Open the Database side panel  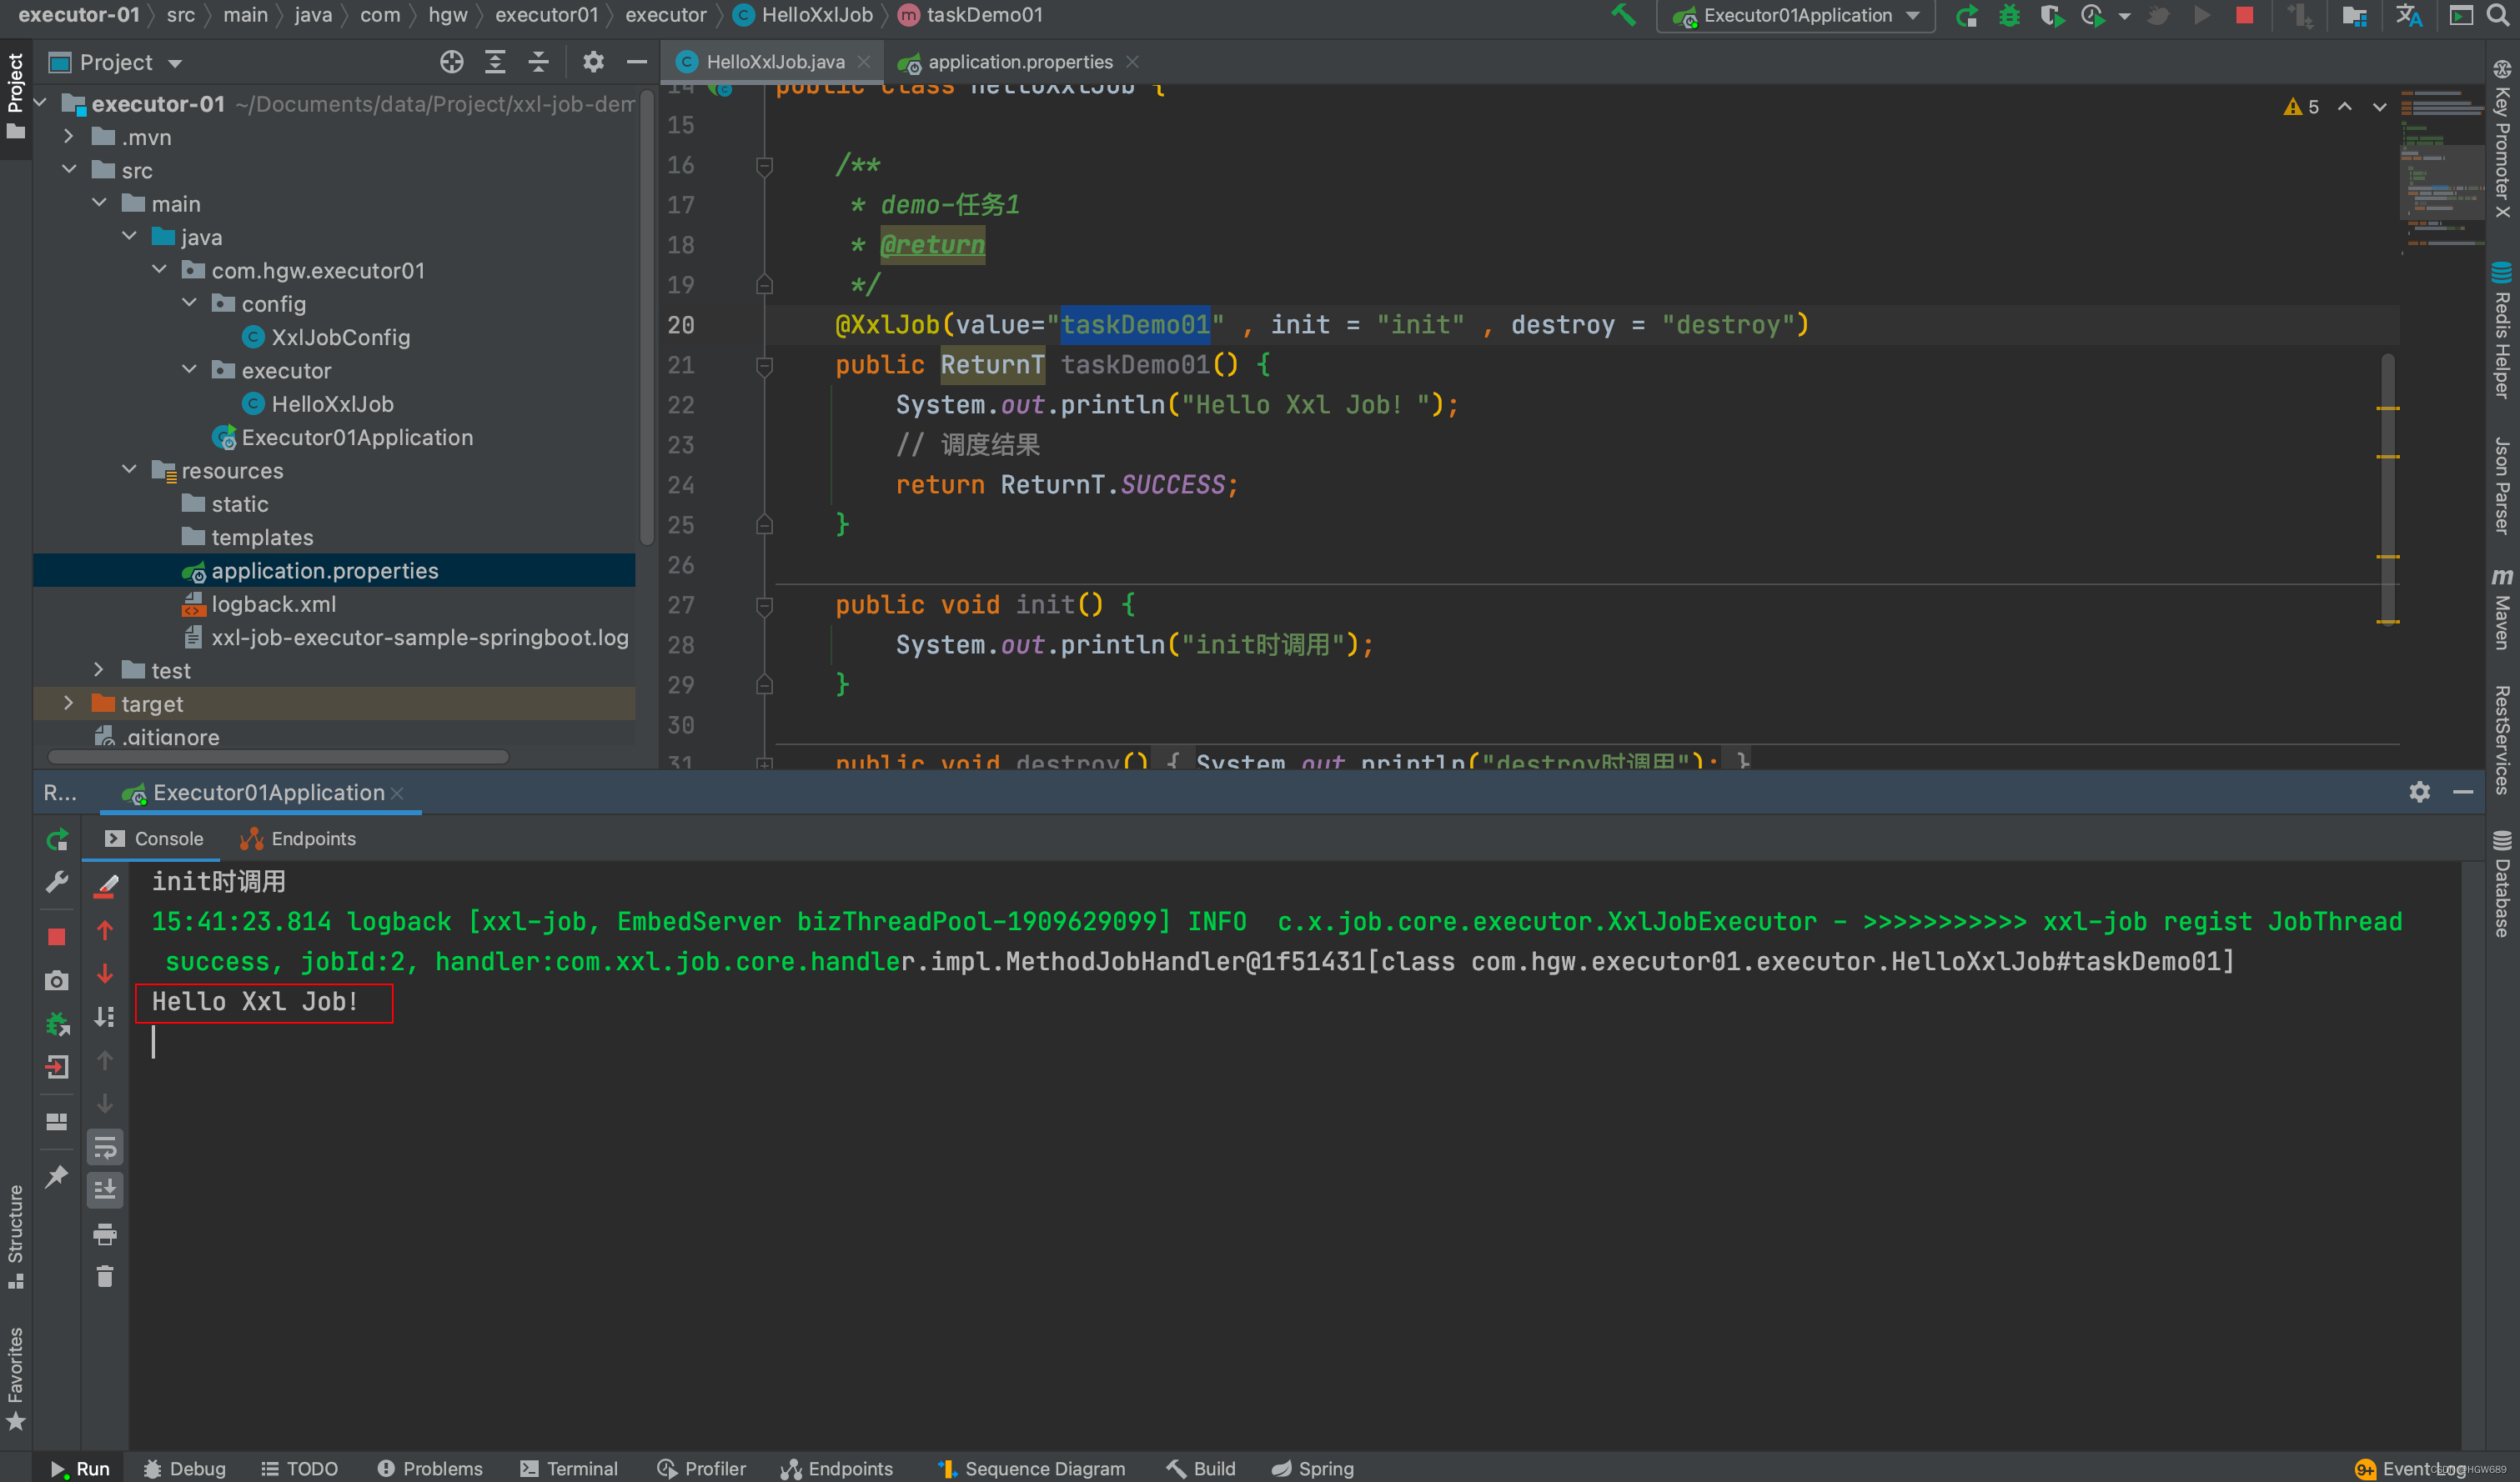[x=2502, y=884]
